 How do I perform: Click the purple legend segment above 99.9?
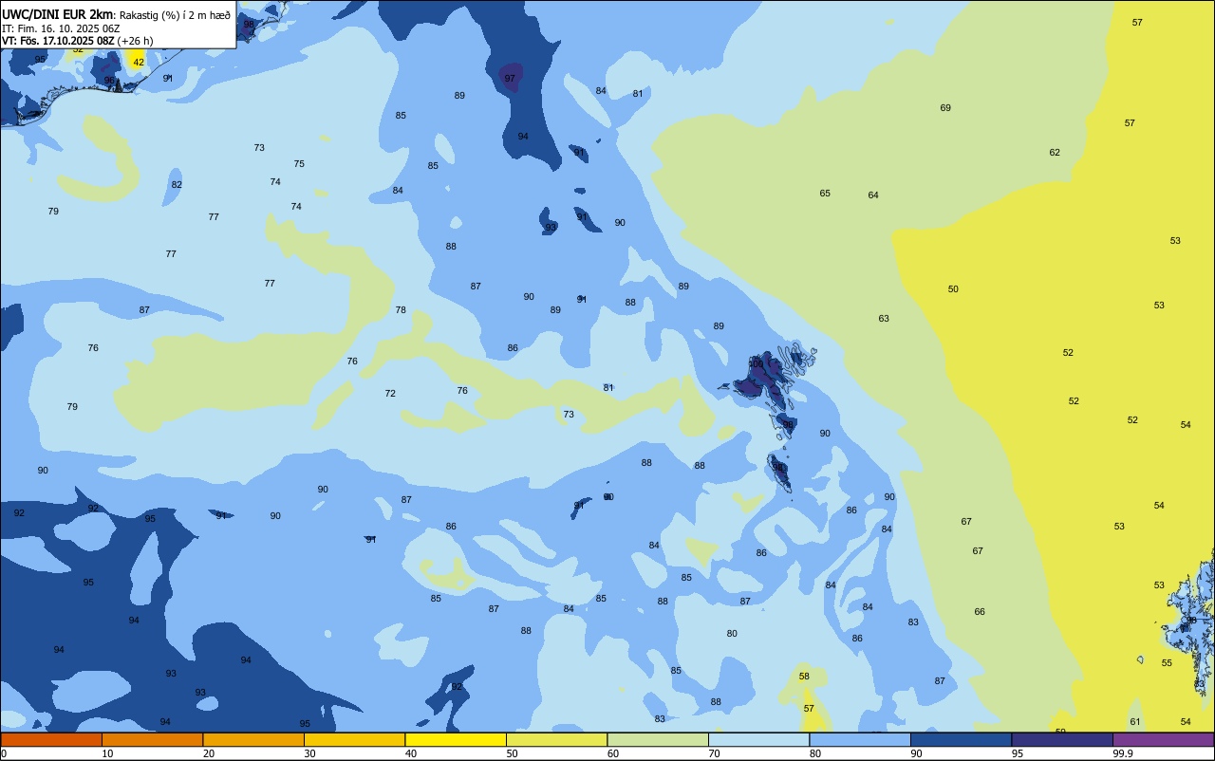pyautogui.click(x=1164, y=739)
